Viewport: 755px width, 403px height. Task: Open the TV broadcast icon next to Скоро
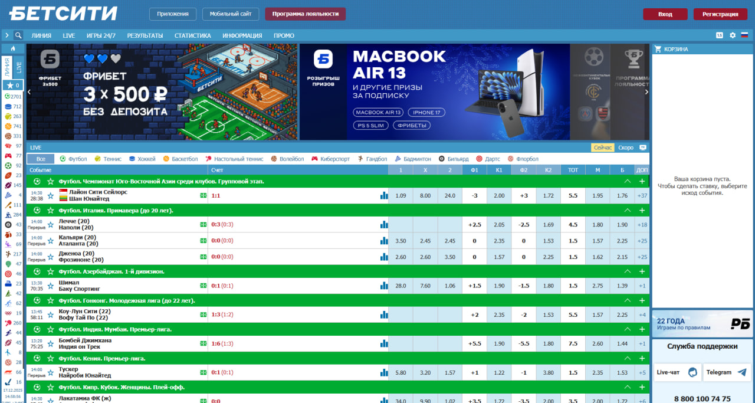tap(643, 148)
